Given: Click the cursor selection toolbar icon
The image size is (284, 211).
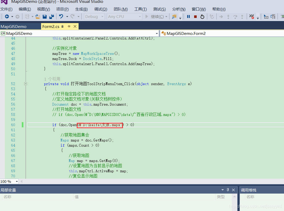Looking at the screenshot, I should (266, 17).
